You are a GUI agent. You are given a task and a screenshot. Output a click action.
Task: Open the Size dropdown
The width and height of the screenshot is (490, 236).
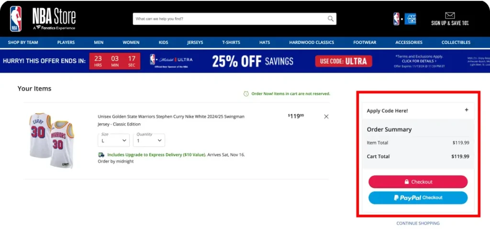113,140
